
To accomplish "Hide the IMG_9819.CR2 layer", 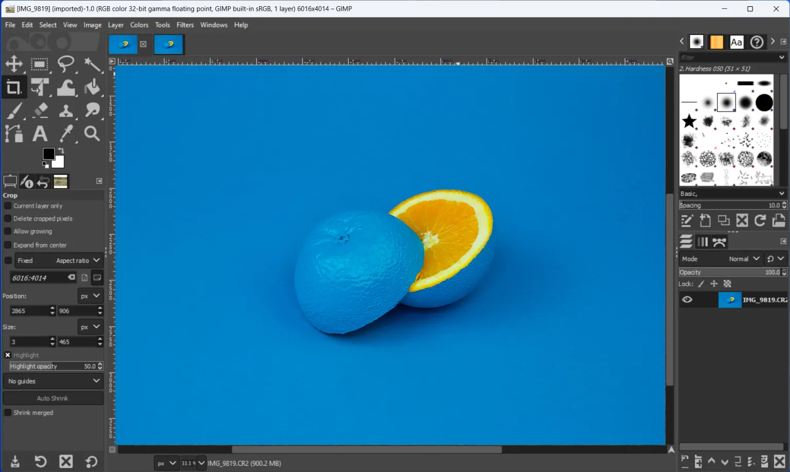I will click(x=687, y=299).
